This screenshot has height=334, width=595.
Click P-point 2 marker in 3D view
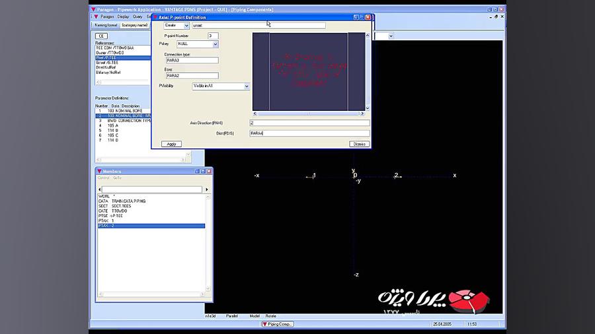pos(397,176)
